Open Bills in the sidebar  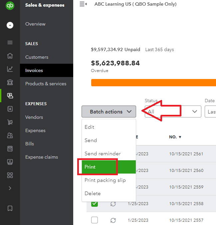coord(30,144)
